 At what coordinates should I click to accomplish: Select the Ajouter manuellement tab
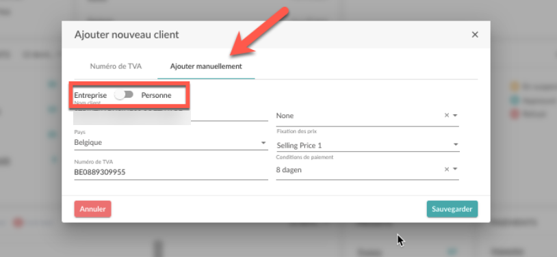[x=206, y=66]
